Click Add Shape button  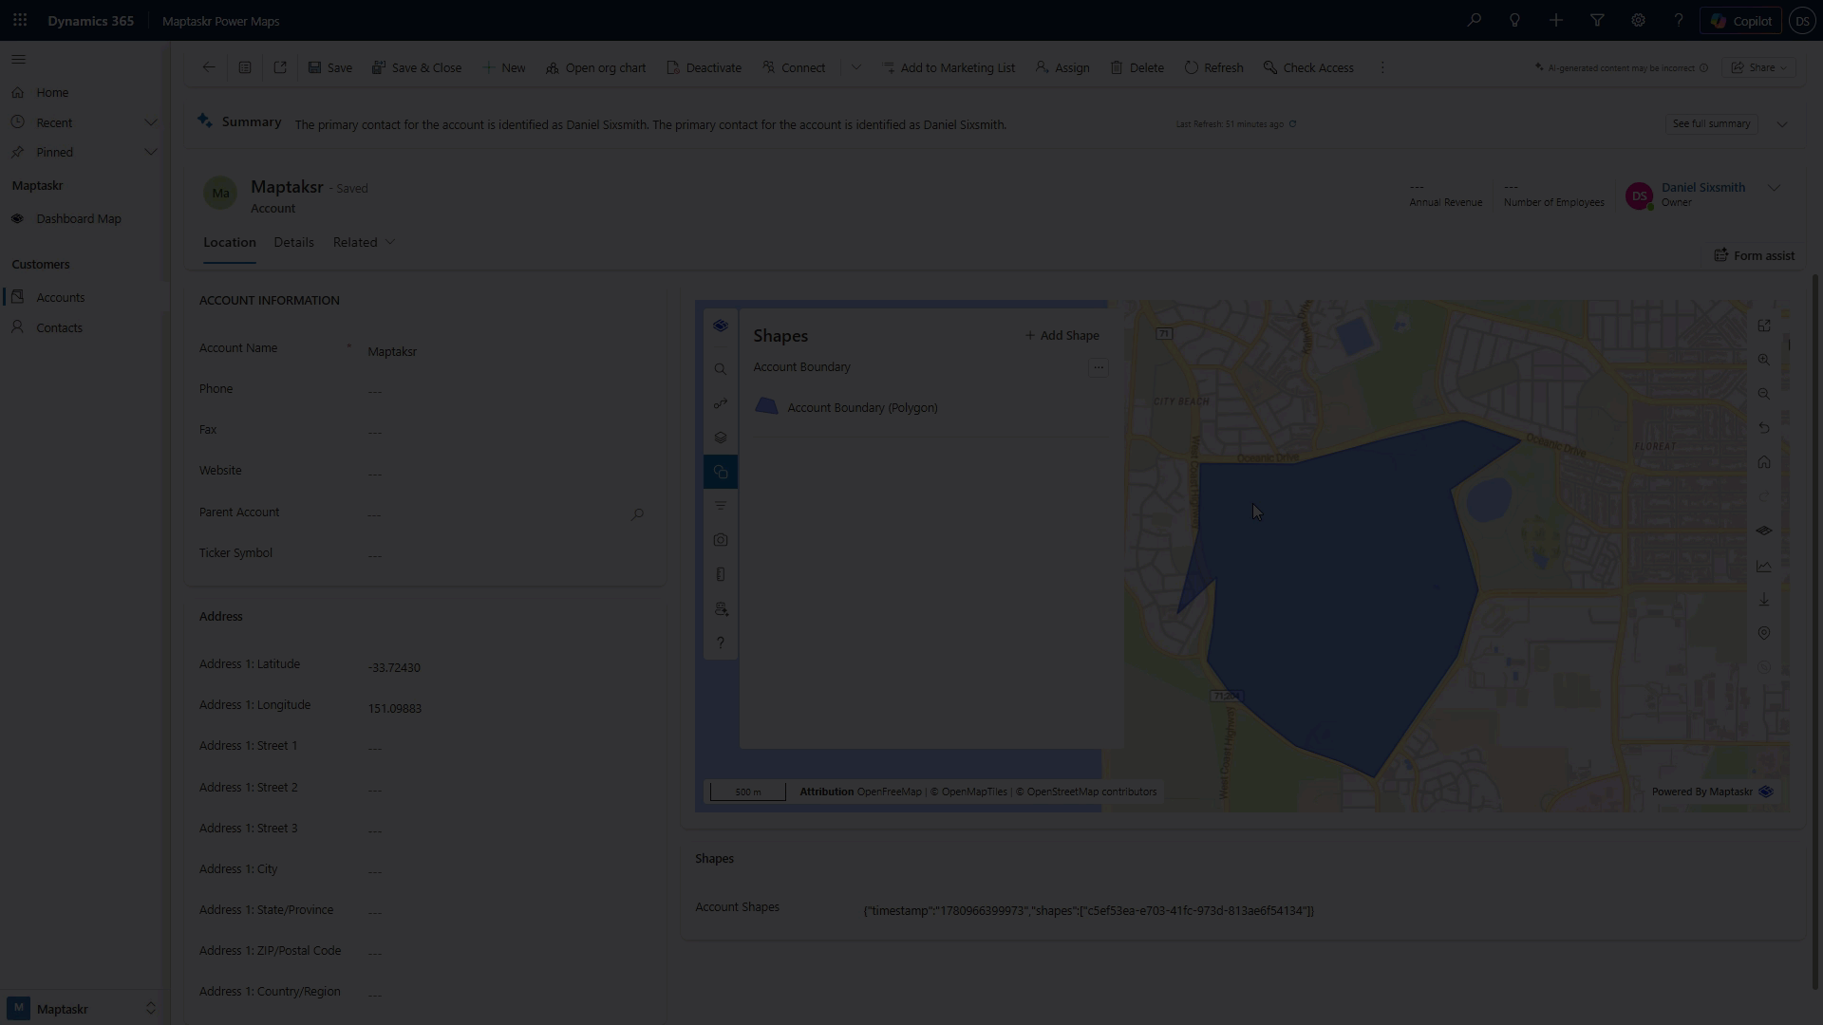[1062, 335]
